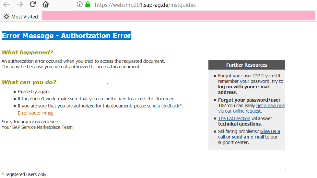This screenshot has width=317, height=178.
Task: Open the browser home page icon
Action: [46, 4]
